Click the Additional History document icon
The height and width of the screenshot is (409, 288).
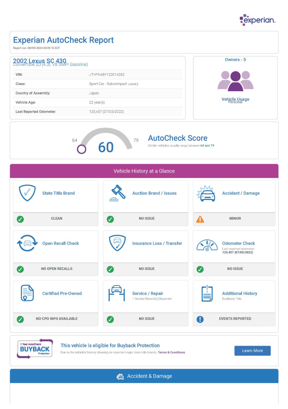tap(207, 294)
